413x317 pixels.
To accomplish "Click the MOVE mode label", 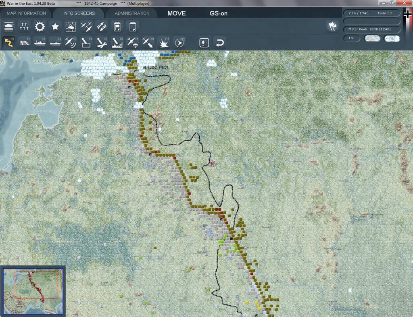I will pyautogui.click(x=177, y=13).
